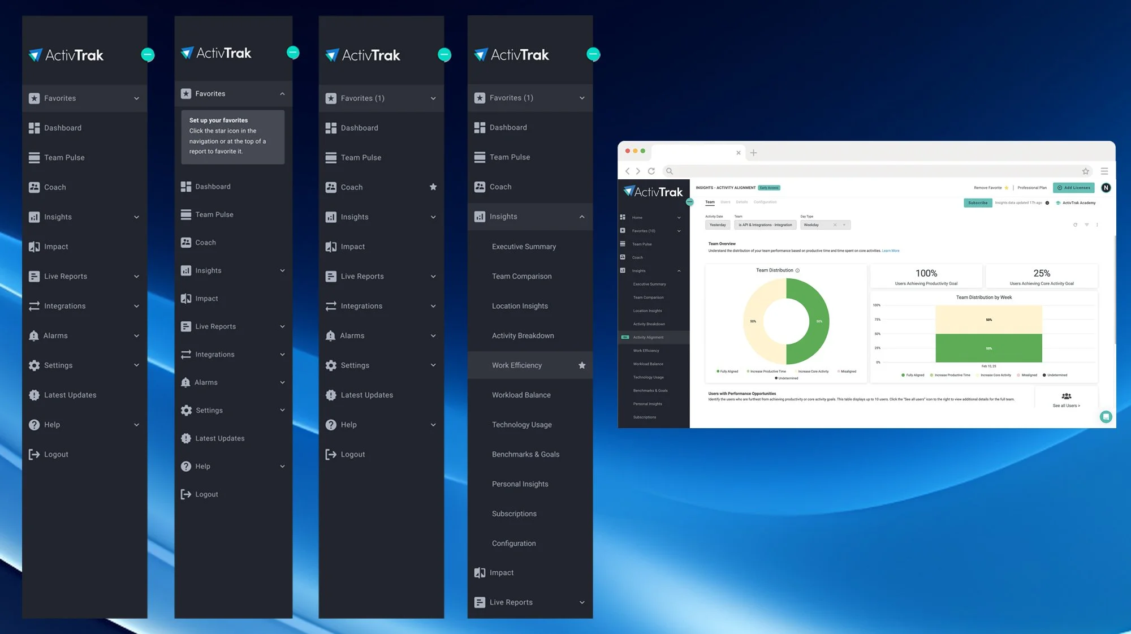Viewport: 1131px width, 634px height.
Task: Toggle the star next to Work Efficiency
Action: click(x=581, y=365)
